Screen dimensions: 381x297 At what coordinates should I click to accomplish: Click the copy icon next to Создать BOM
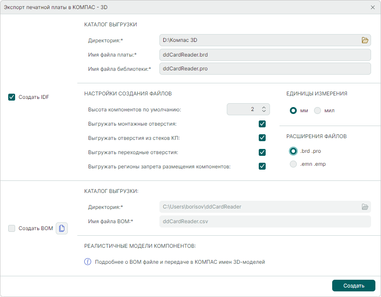62,228
